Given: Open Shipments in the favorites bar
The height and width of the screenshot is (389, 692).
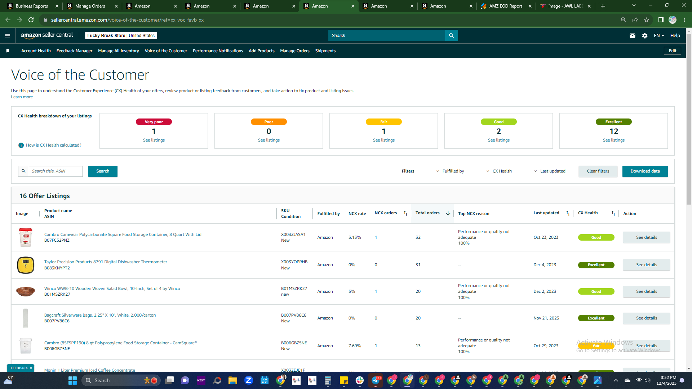Looking at the screenshot, I should (325, 51).
